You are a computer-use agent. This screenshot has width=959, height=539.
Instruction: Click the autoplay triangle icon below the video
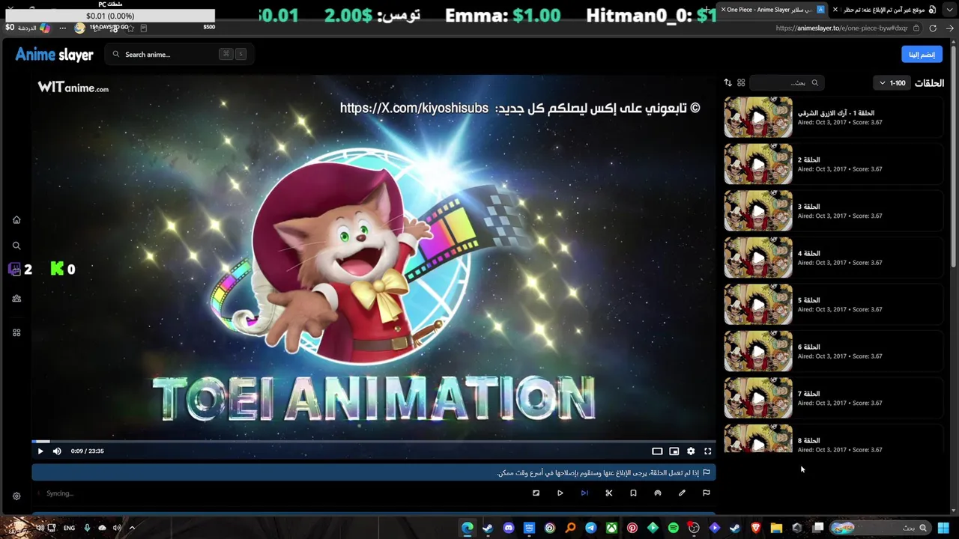pos(560,493)
